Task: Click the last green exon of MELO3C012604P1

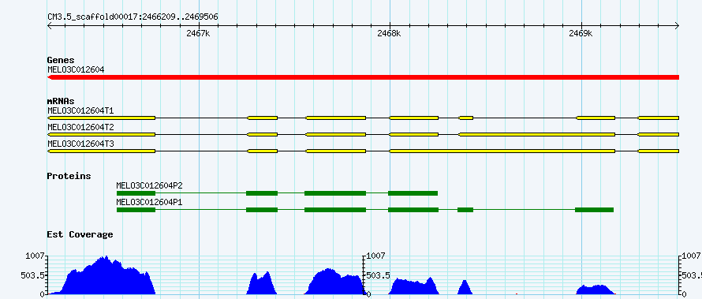Action: click(x=594, y=210)
